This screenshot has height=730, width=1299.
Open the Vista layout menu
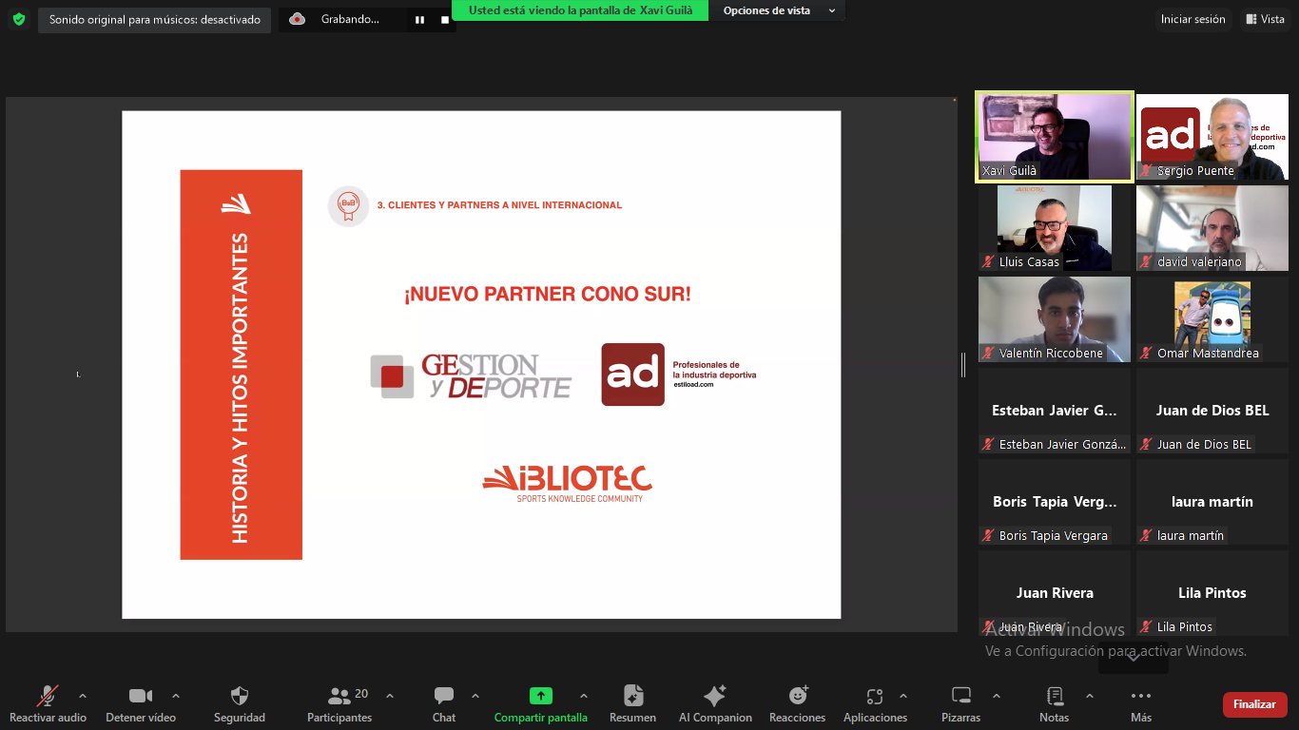coord(1265,19)
